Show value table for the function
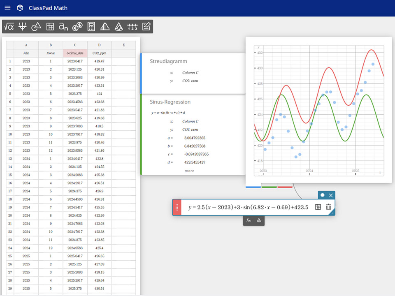This screenshot has height=296, width=395. (318, 207)
